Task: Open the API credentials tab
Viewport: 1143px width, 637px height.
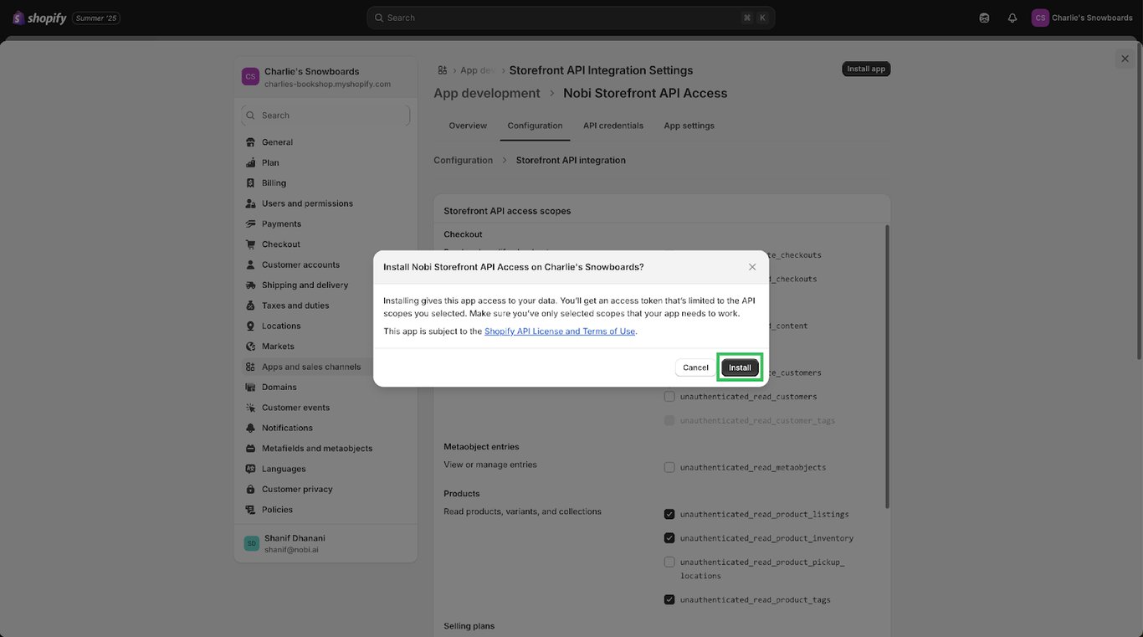Action: click(x=613, y=126)
